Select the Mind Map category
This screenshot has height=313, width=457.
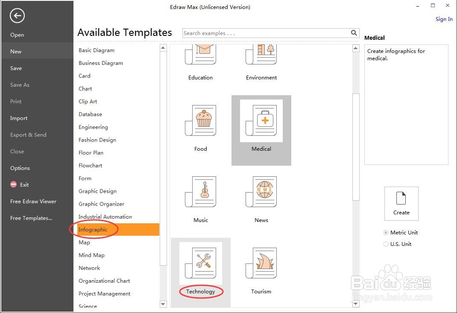(91, 255)
